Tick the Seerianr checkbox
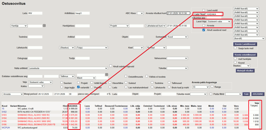The width and height of the screenshot is (266, 130). coord(61,83)
